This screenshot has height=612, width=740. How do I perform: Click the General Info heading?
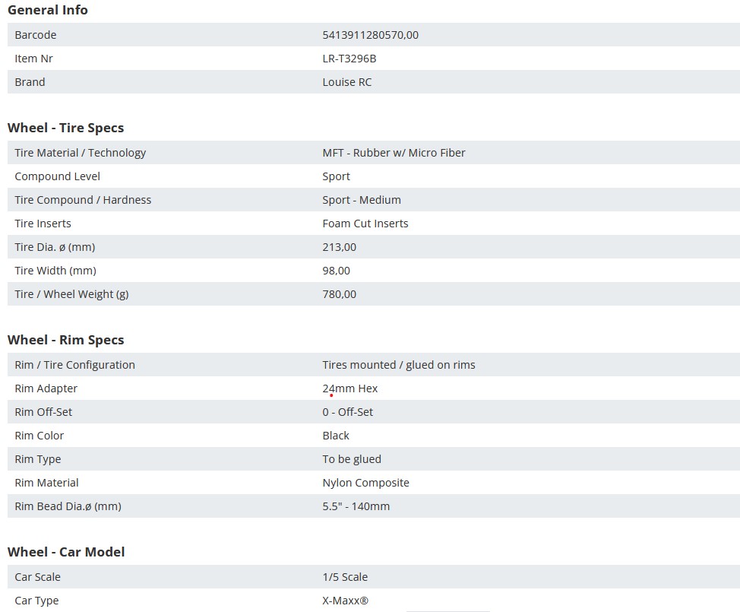(48, 10)
